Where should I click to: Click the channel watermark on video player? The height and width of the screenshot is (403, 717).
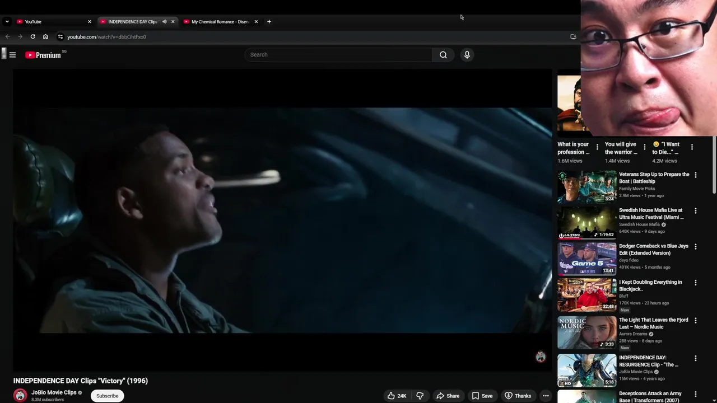[x=541, y=357]
